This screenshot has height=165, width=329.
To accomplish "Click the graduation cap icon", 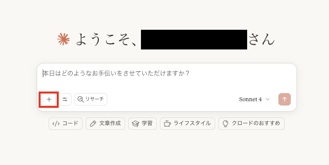I will coord(136,124).
